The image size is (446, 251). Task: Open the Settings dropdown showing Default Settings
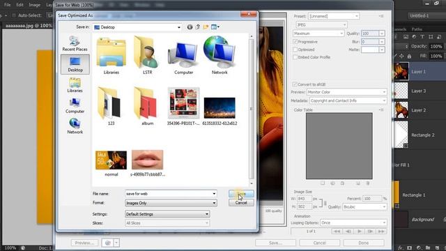[167, 214]
